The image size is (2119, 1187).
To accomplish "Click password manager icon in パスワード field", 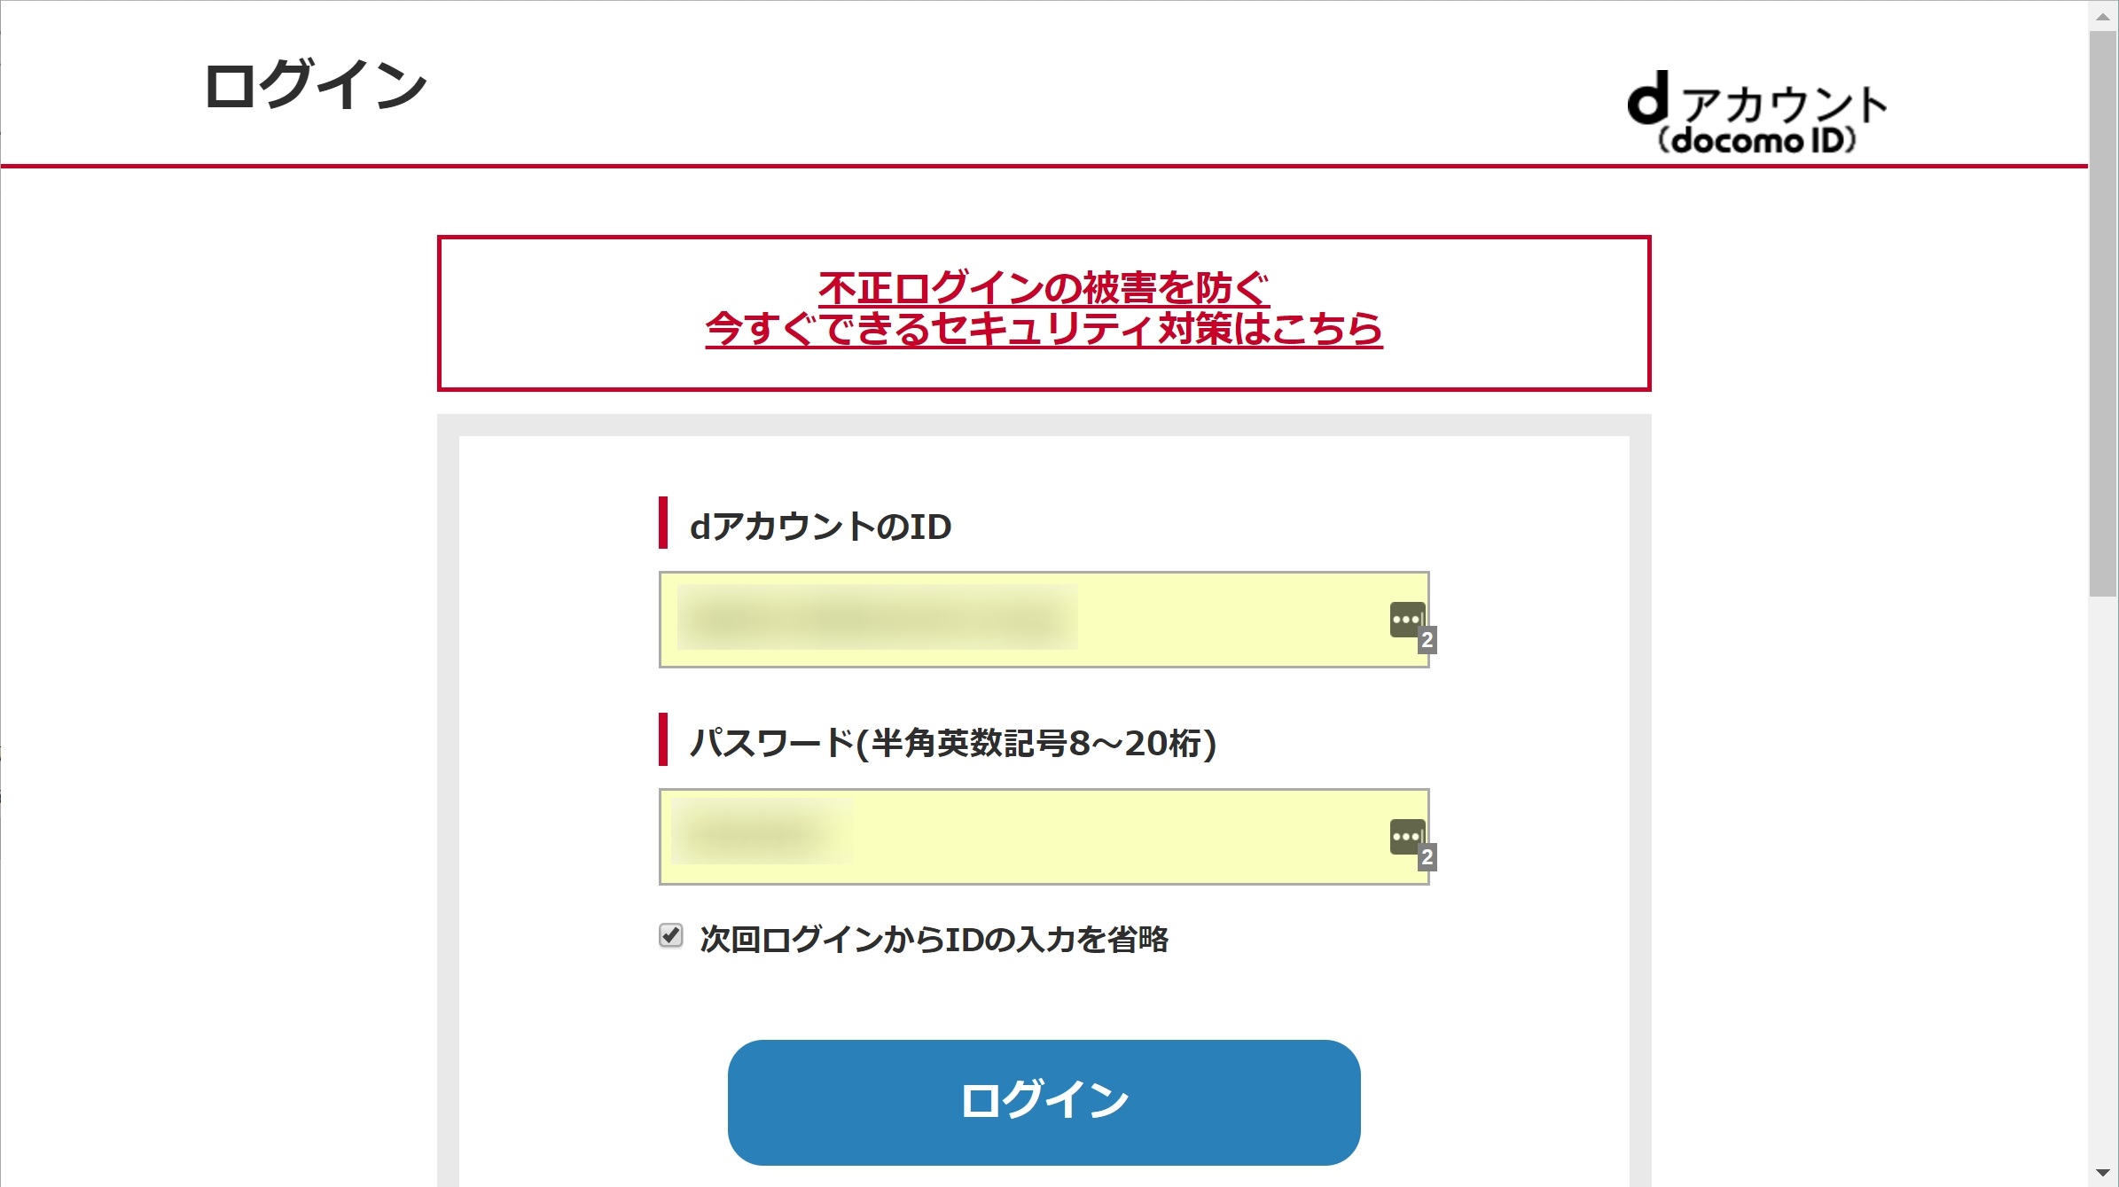I will (x=1406, y=836).
